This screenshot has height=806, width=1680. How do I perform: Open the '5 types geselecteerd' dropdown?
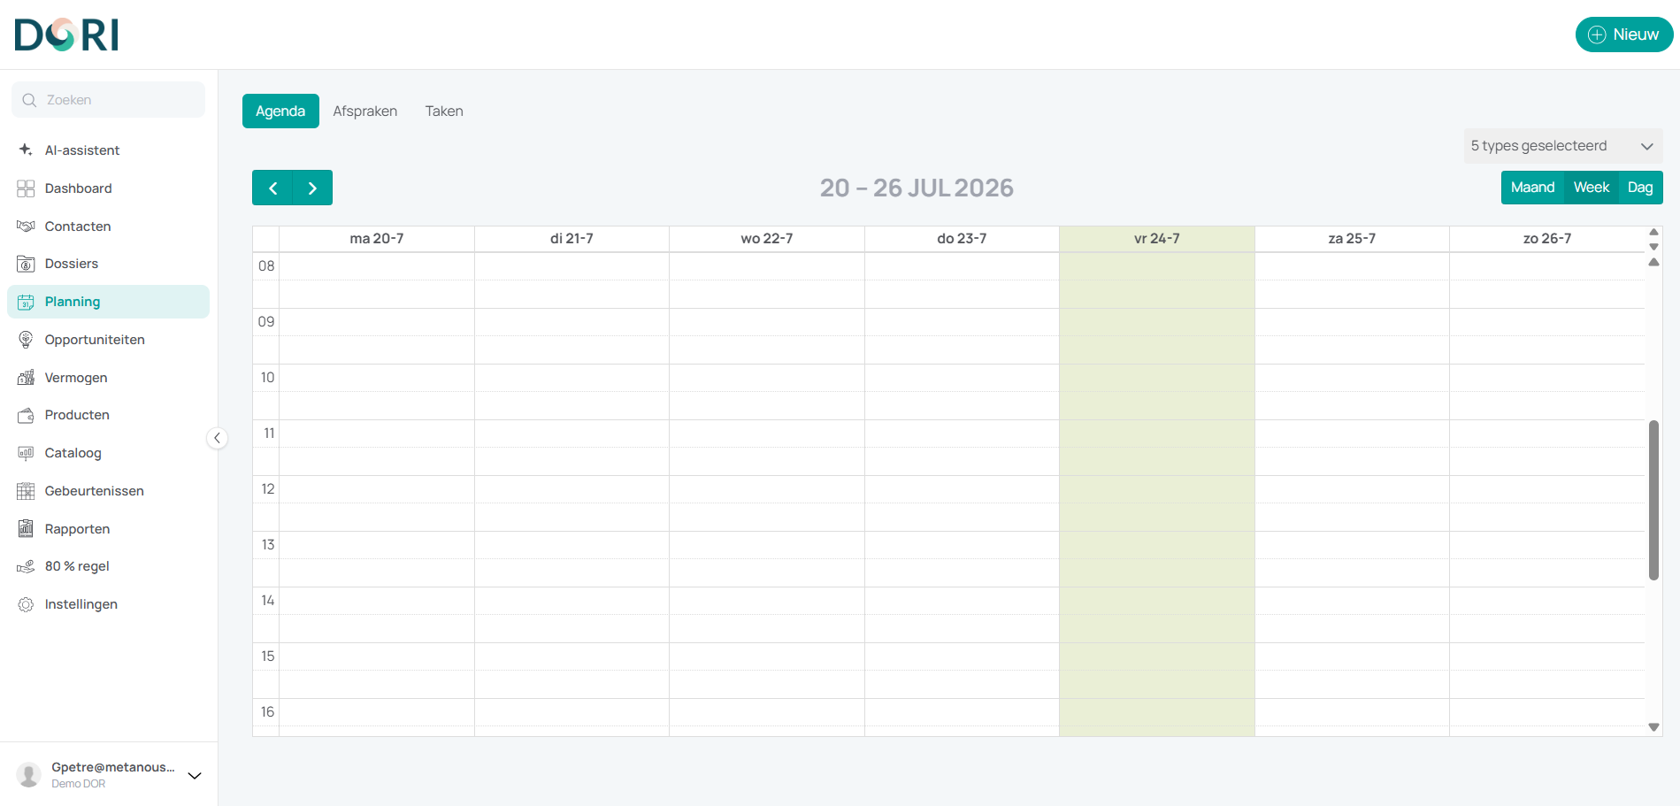point(1562,146)
